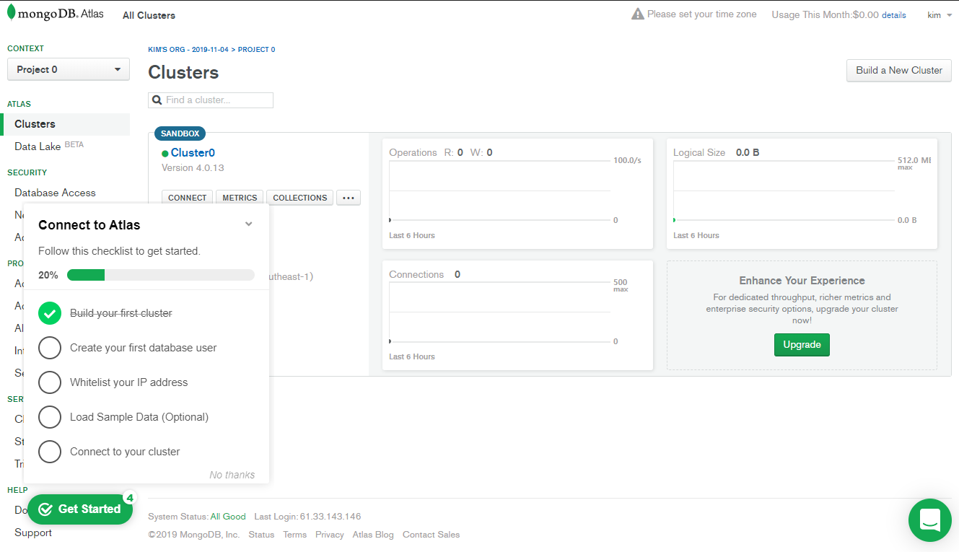Open Database Access in the sidebar
Viewport: 959px width, 552px height.
55,193
